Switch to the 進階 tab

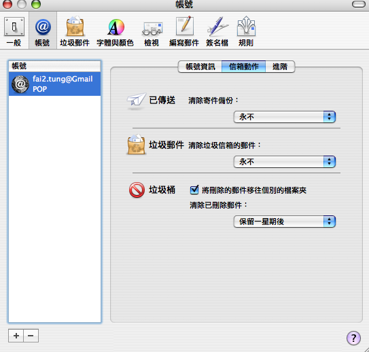point(280,67)
